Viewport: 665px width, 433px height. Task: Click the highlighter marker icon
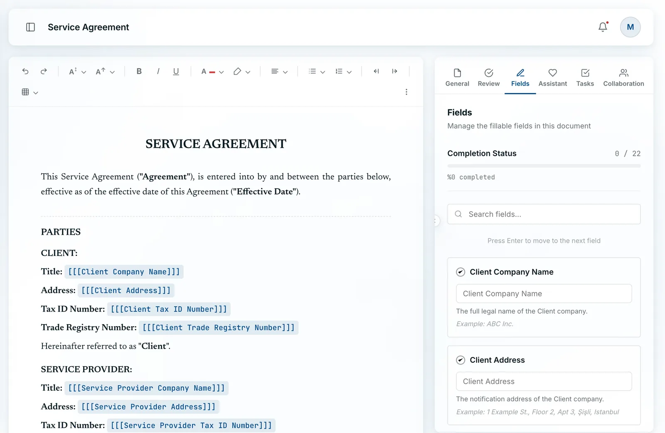click(x=237, y=71)
